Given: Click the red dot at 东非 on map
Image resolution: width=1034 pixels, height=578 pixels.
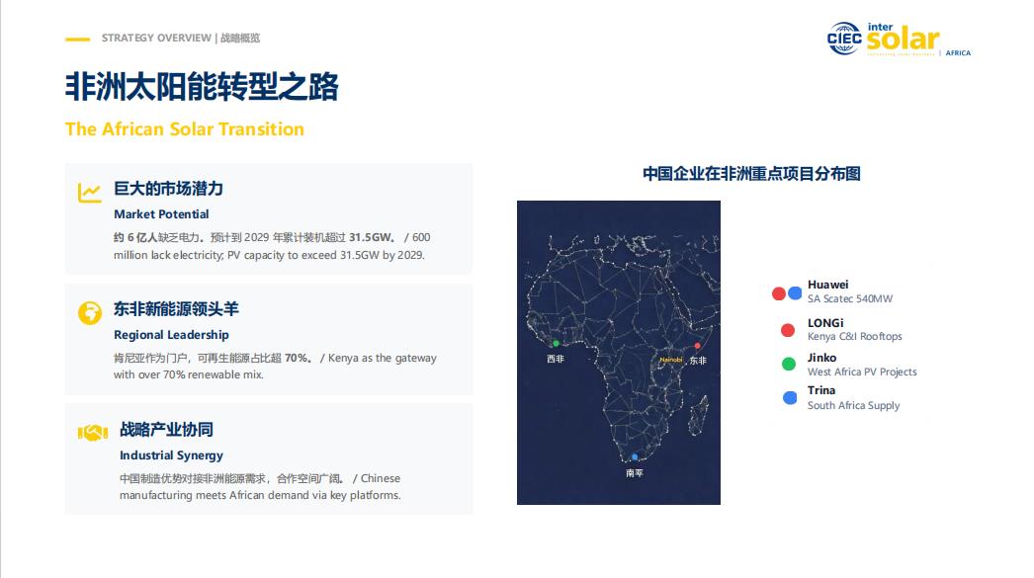Looking at the screenshot, I should point(697,346).
